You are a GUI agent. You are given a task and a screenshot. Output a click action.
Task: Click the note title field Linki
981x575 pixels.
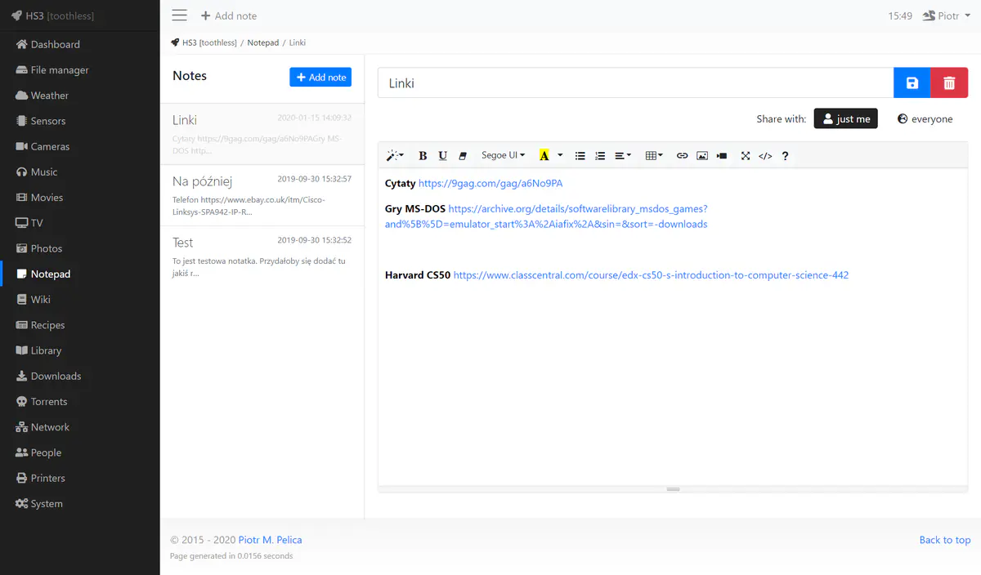635,83
